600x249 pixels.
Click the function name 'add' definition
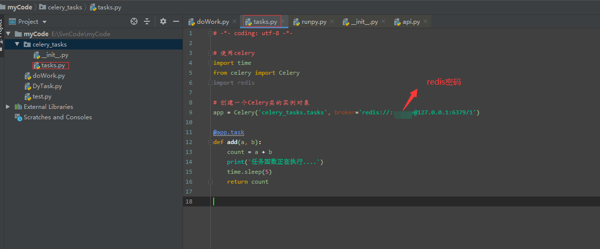point(232,142)
